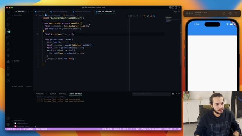Open the Search view in activity bar

tap(8, 19)
